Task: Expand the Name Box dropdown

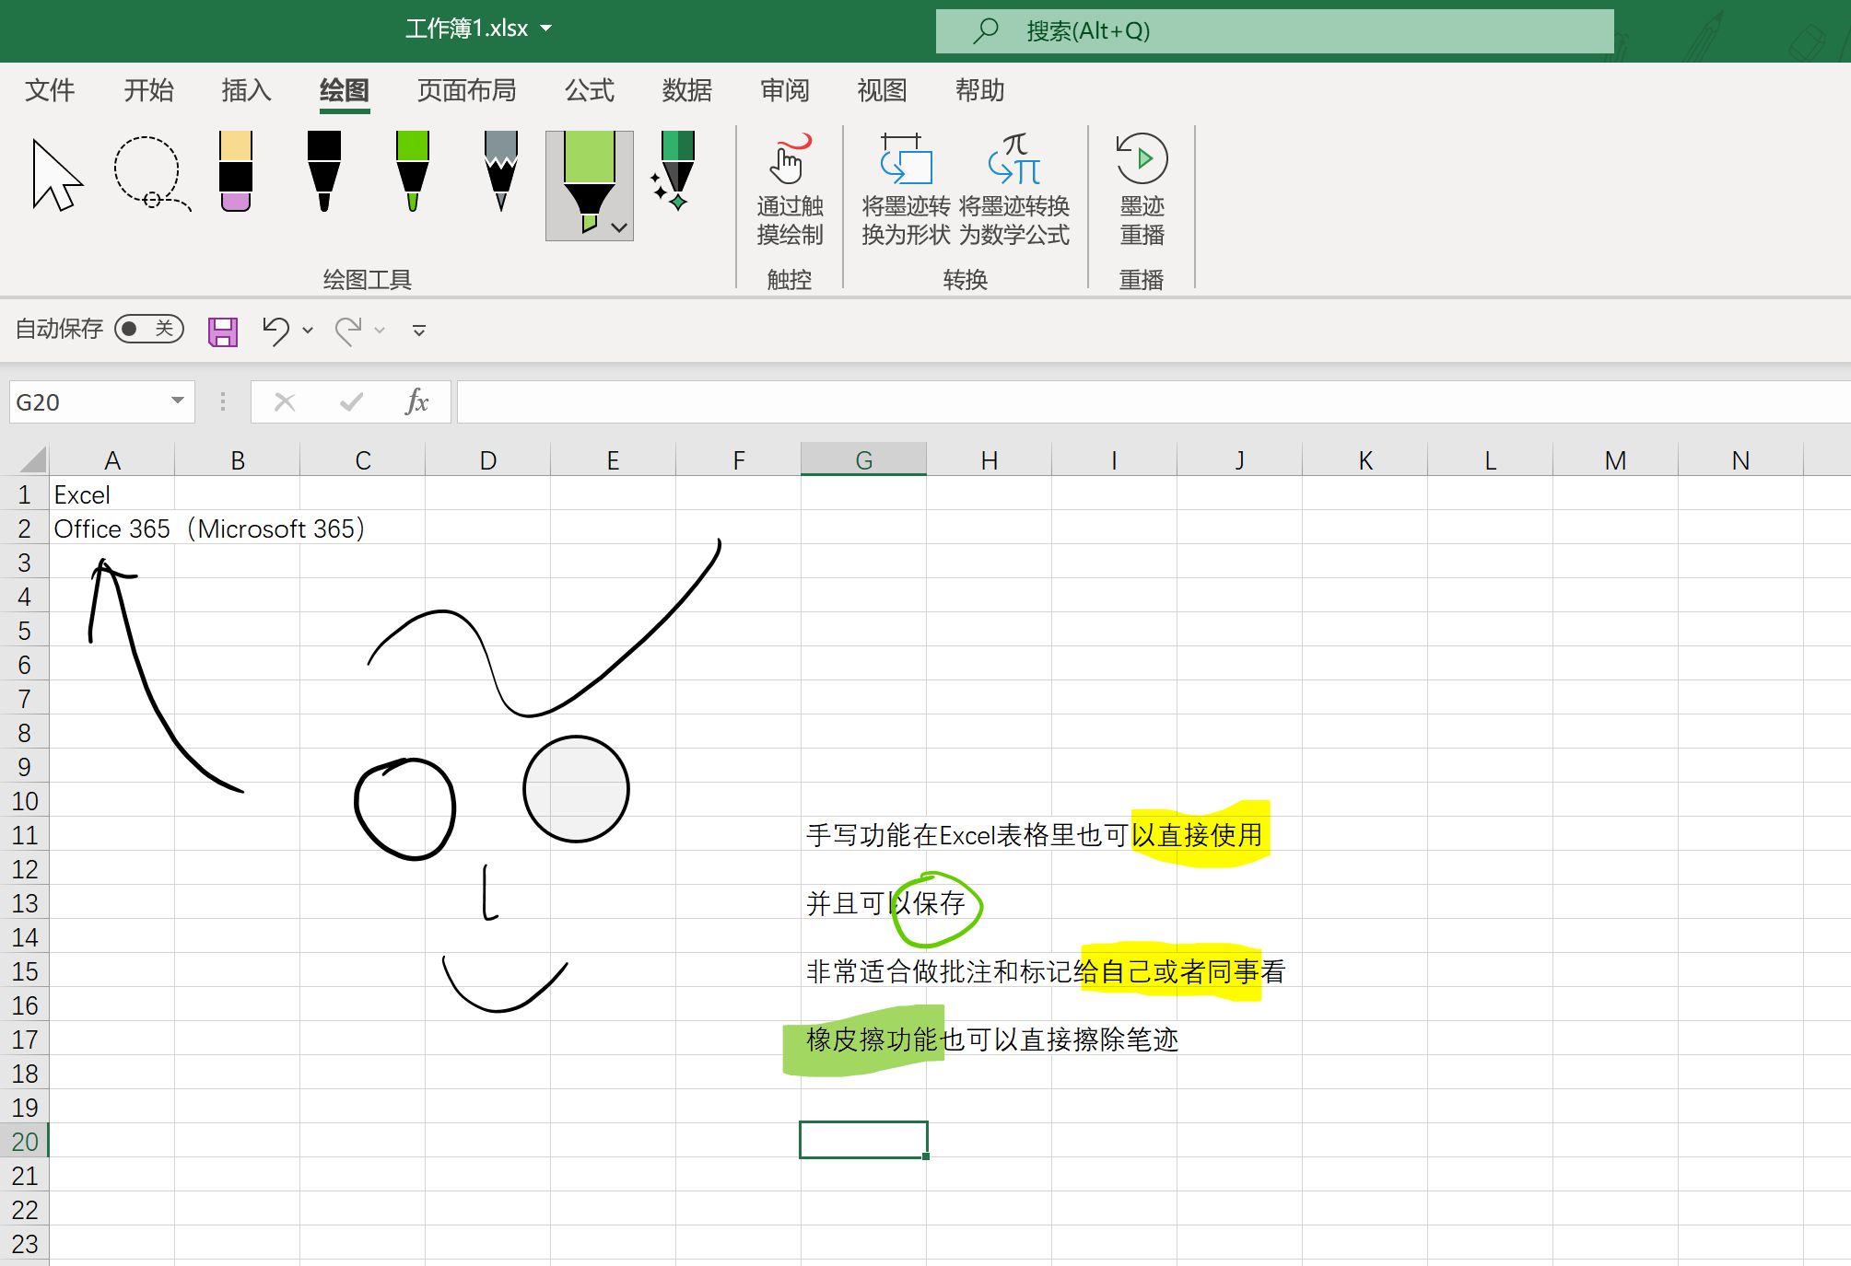Action: click(x=177, y=401)
